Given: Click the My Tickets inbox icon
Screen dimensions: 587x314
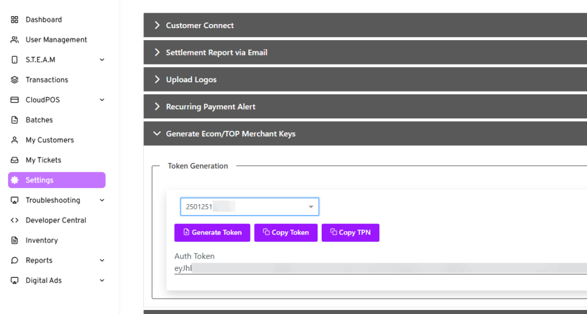Looking at the screenshot, I should 15,160.
